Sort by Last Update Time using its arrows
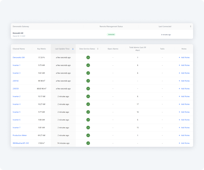The width and height of the screenshot is (204, 170). (73, 49)
